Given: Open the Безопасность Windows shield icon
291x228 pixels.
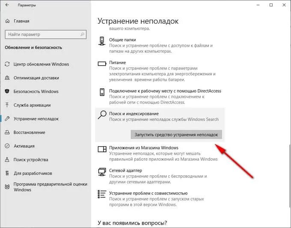Looking at the screenshot, I should click(7, 91).
